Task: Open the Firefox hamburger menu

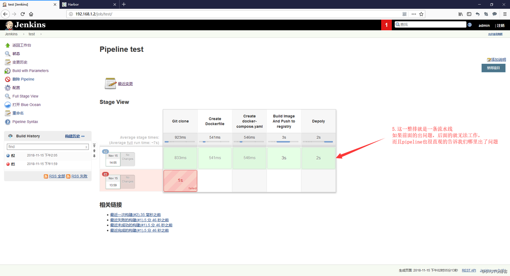Action: click(504, 14)
